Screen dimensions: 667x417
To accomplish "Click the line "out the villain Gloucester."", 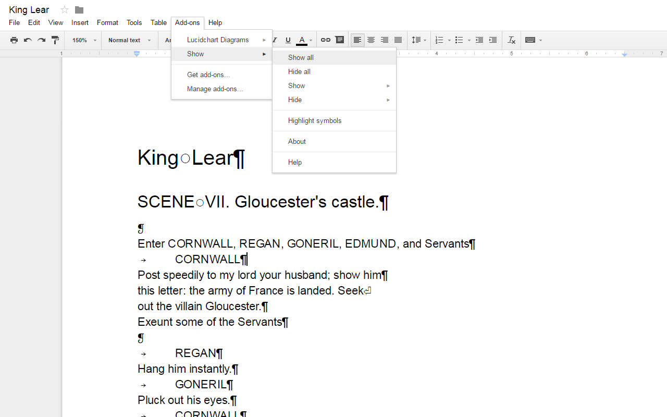I will pos(203,306).
